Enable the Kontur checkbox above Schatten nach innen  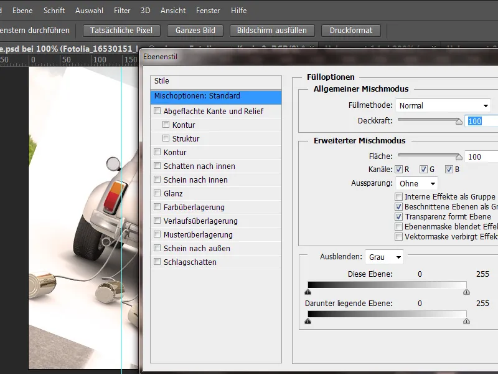[157, 151]
